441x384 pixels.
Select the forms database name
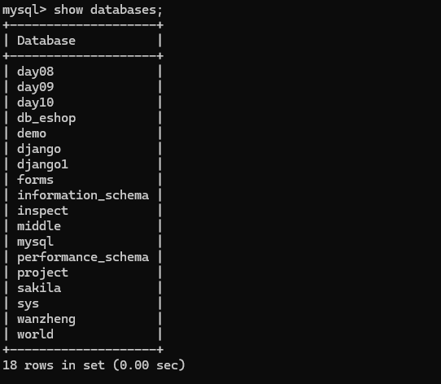pos(36,180)
